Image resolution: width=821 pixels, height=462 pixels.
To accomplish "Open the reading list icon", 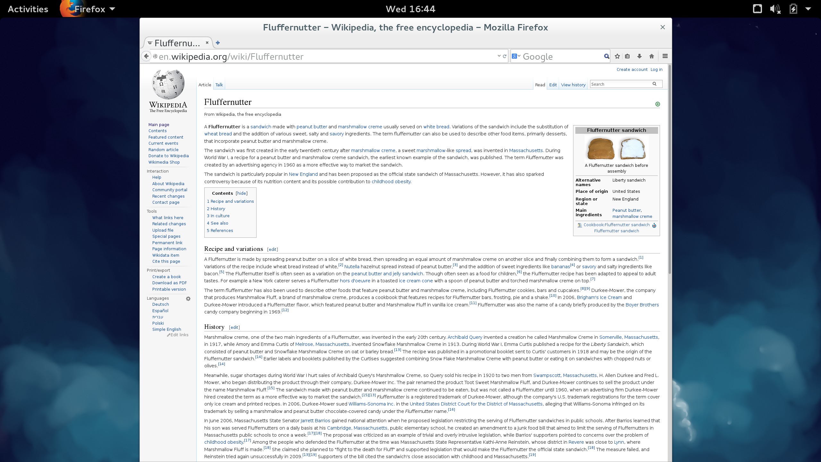I will (628, 56).
